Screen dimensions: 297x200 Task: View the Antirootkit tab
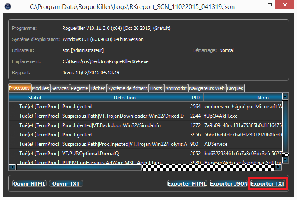pyautogui.click(x=176, y=88)
